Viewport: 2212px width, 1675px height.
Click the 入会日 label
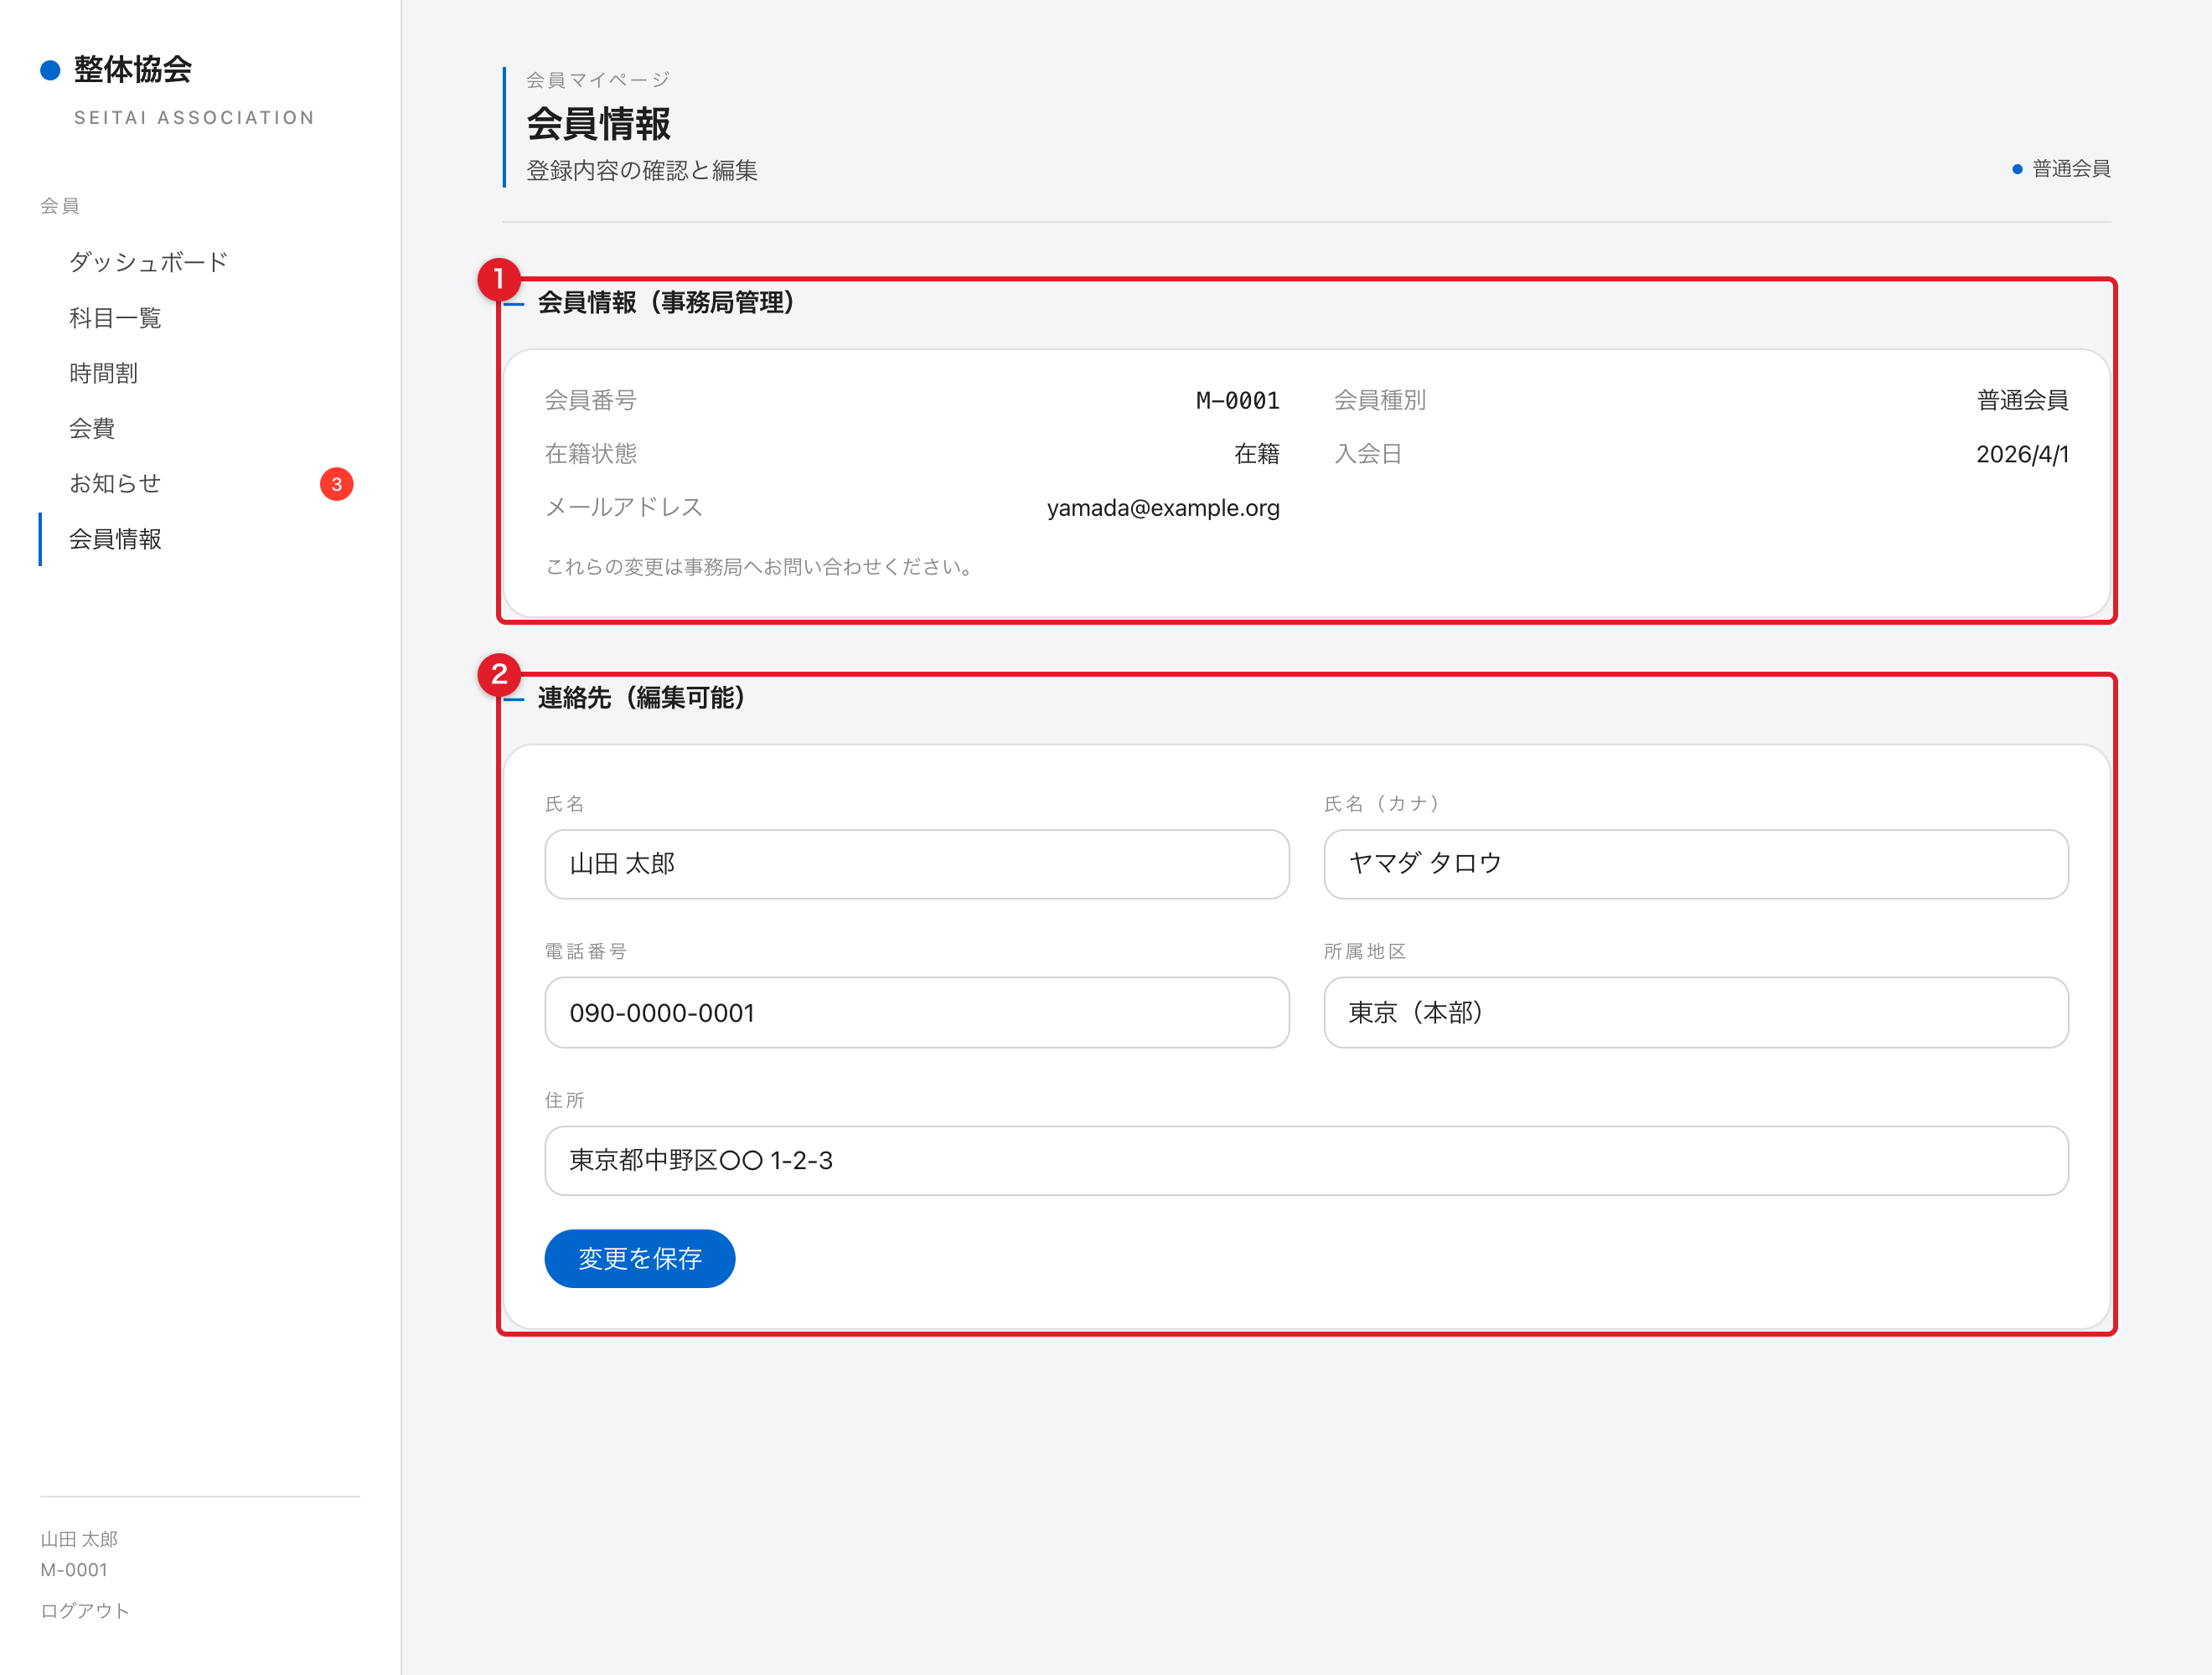coord(1368,455)
